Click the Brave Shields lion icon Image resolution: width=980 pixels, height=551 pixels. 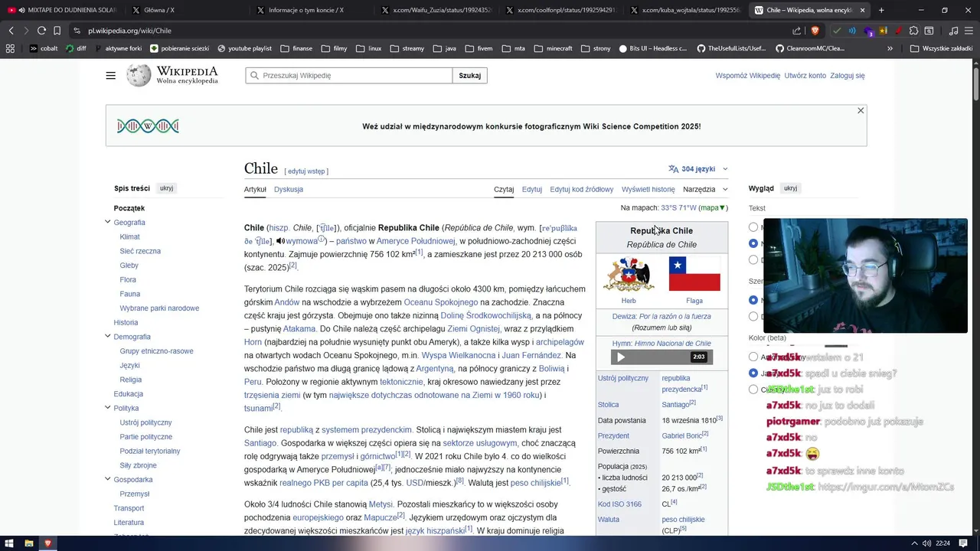point(815,31)
